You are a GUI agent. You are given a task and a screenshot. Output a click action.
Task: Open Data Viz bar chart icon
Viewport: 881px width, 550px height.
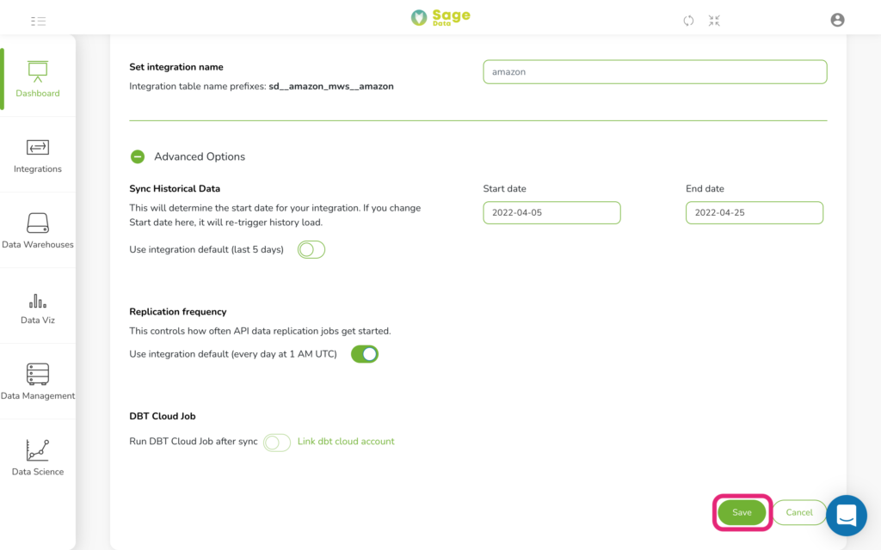(38, 302)
